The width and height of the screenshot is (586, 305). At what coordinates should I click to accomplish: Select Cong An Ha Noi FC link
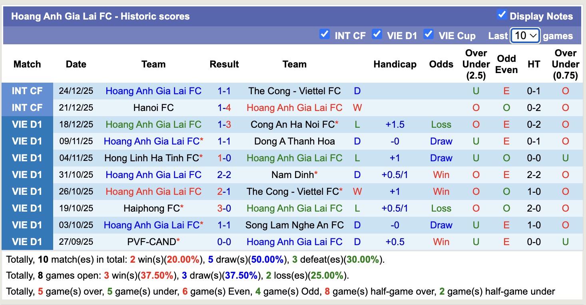293,124
